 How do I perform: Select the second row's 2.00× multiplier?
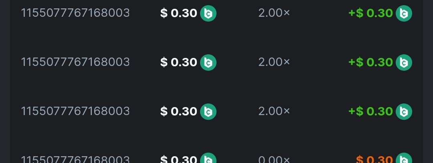274,62
